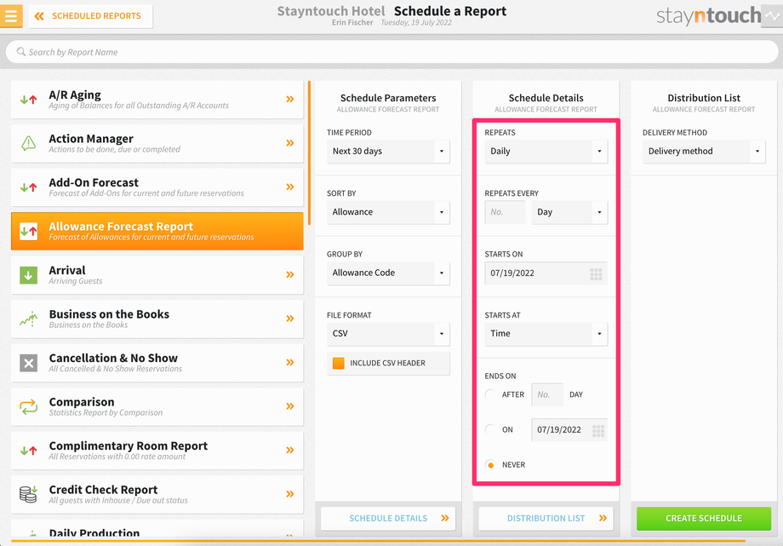783x546 pixels.
Task: Click Cancellation & No Show X icon
Action: point(28,363)
